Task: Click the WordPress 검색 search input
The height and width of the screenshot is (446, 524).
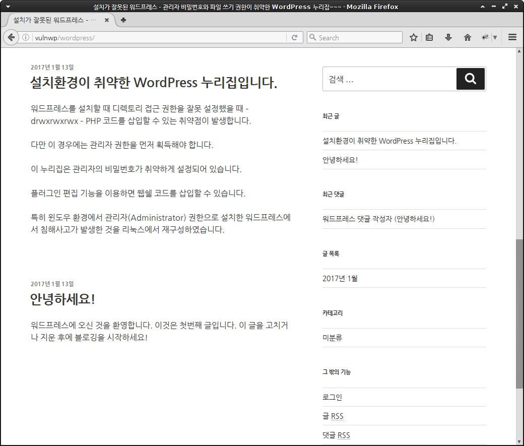Action: pos(389,79)
